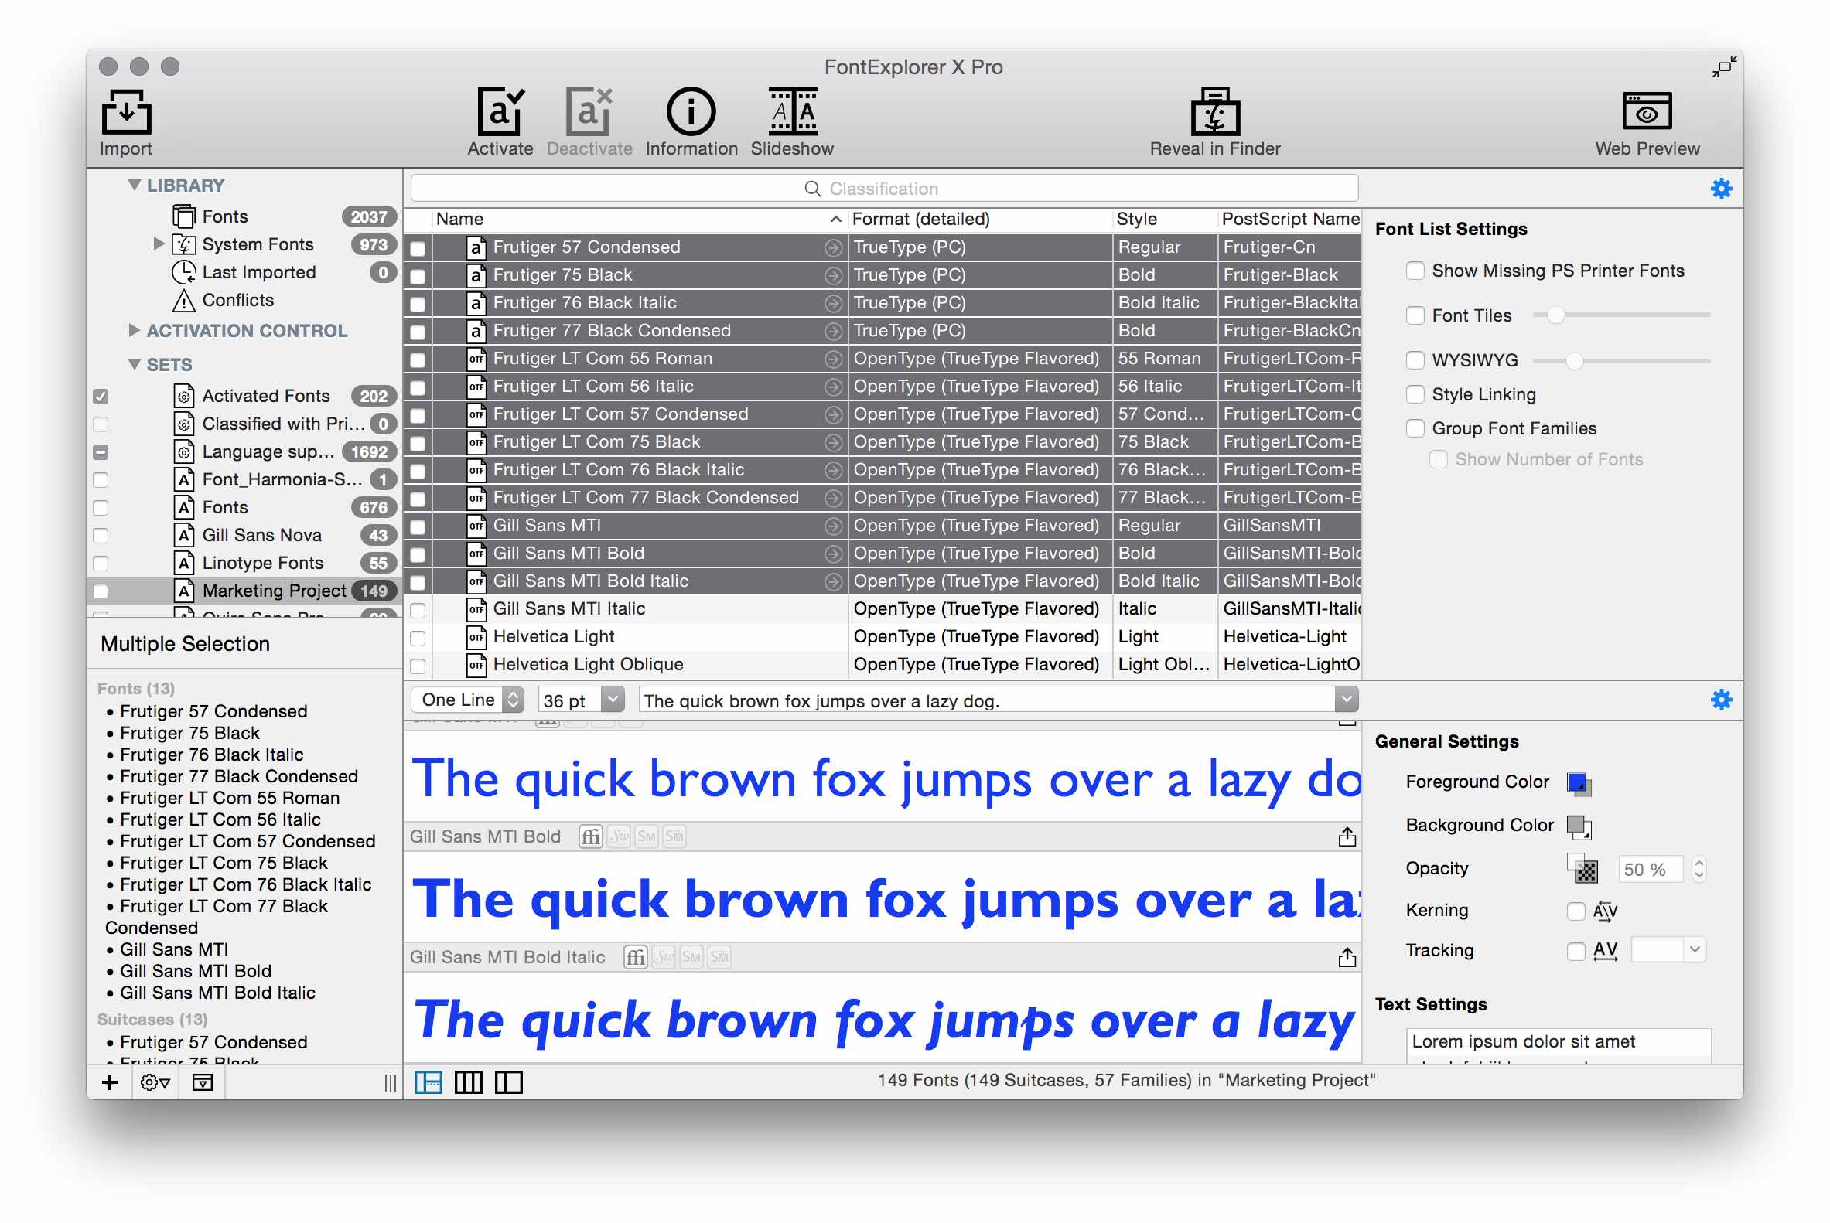Screen dimensions: 1830x1223
Task: Expand the ACTIVATION CONTROL section
Action: [135, 331]
